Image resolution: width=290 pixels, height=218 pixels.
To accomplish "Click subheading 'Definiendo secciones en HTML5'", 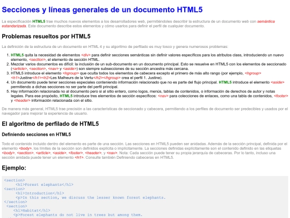I will [x=37, y=135].
